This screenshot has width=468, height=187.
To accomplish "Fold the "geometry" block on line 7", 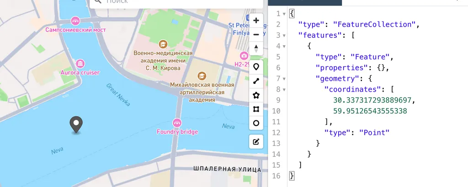I will click(x=284, y=78).
